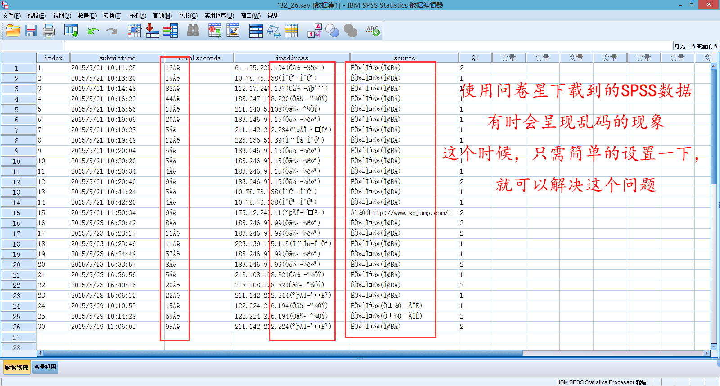720x386 pixels.
Task: Recall recently used dialogs
Action: tap(71, 31)
